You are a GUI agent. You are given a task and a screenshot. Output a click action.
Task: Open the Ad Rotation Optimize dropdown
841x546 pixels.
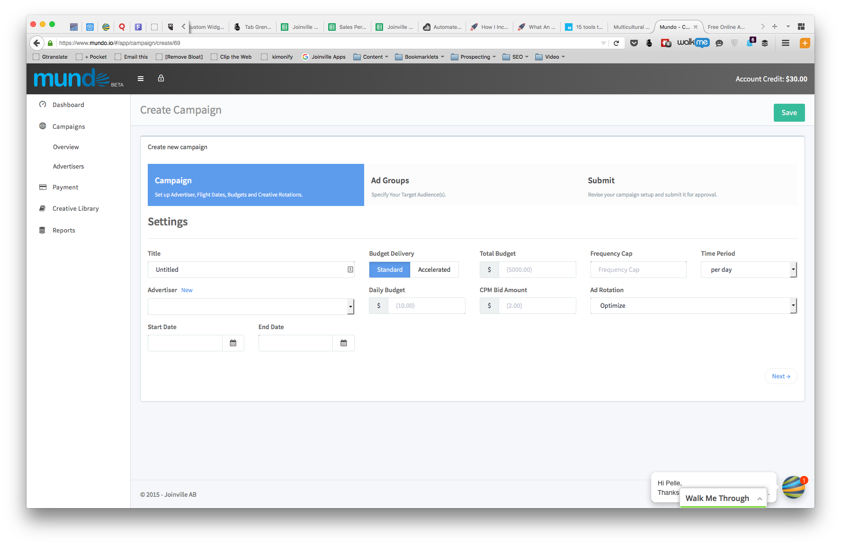[x=694, y=305]
